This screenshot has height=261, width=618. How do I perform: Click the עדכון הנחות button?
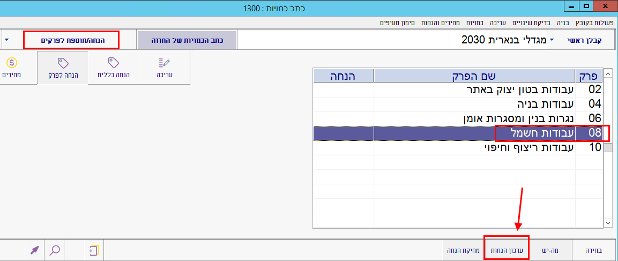[506, 250]
